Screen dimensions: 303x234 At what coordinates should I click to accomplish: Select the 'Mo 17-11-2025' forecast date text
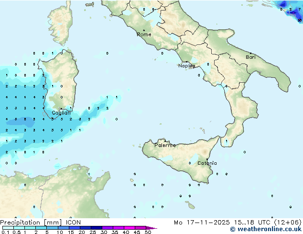(202, 223)
